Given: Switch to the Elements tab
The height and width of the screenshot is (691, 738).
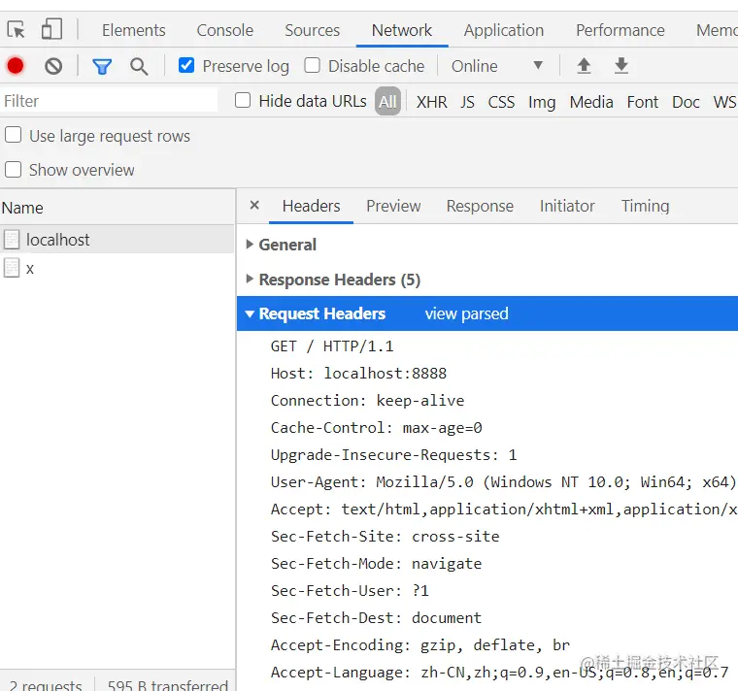Looking at the screenshot, I should (134, 30).
